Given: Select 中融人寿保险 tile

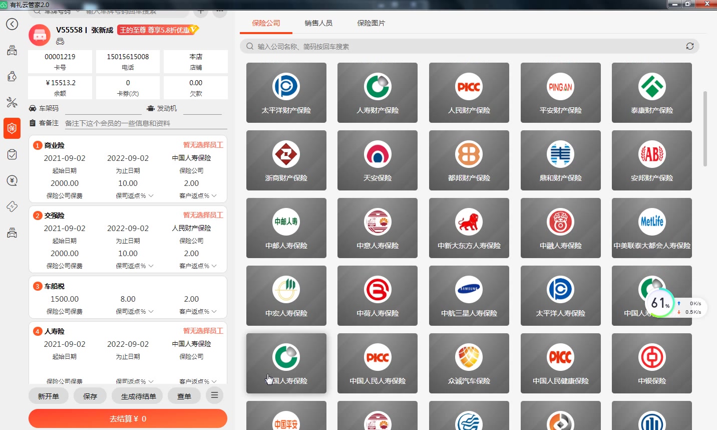Looking at the screenshot, I should pyautogui.click(x=561, y=228).
